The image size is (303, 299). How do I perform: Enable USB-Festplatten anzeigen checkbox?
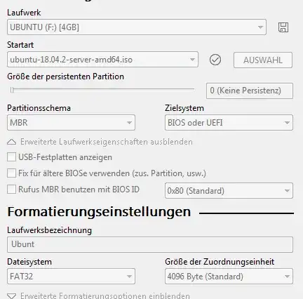[11, 157]
